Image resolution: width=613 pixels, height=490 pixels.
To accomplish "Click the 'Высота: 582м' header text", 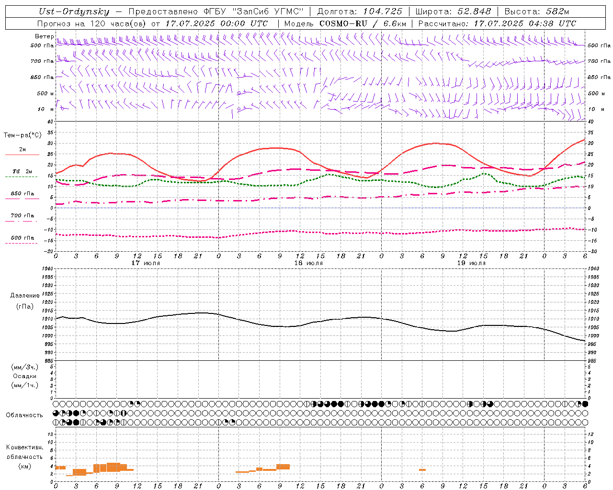I will point(537,12).
